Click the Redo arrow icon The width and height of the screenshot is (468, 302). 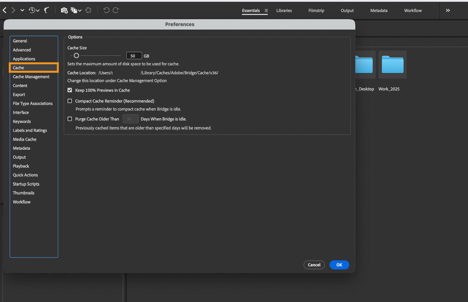pos(116,10)
